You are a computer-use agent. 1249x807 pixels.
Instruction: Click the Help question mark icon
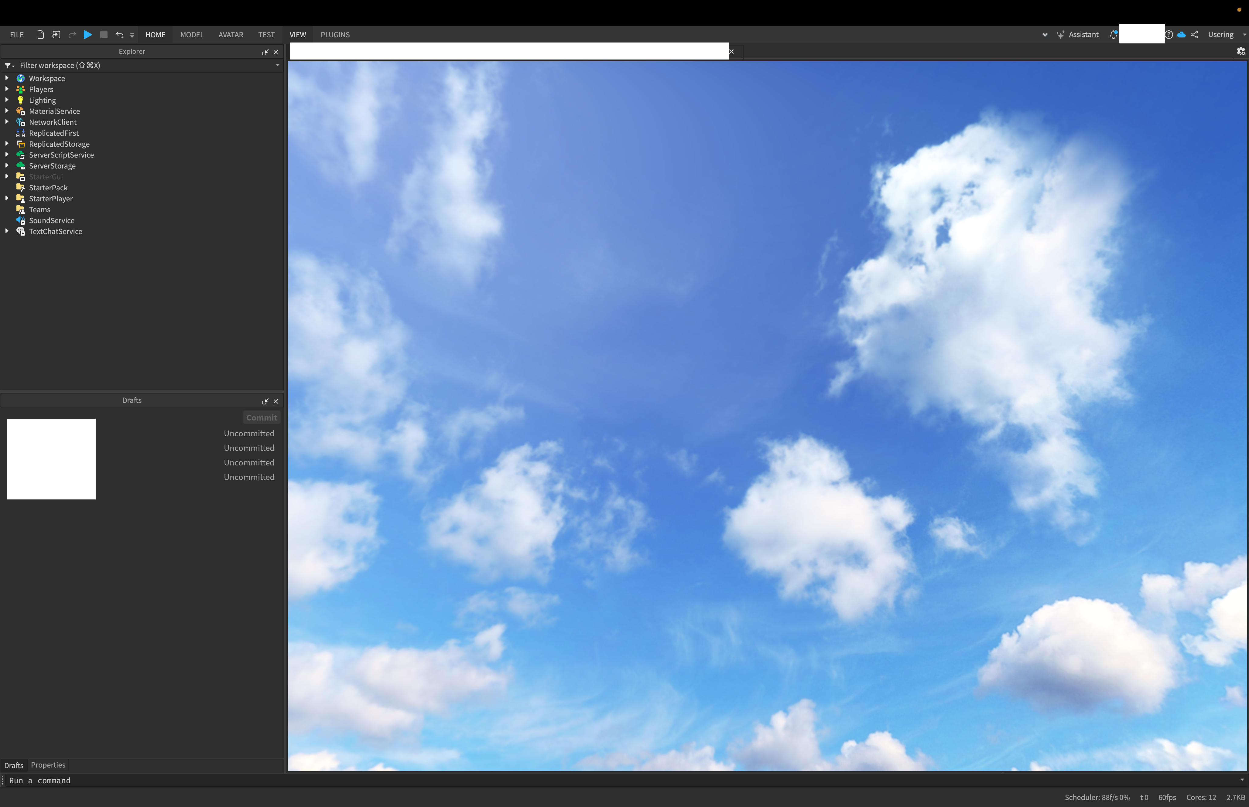coord(1169,35)
